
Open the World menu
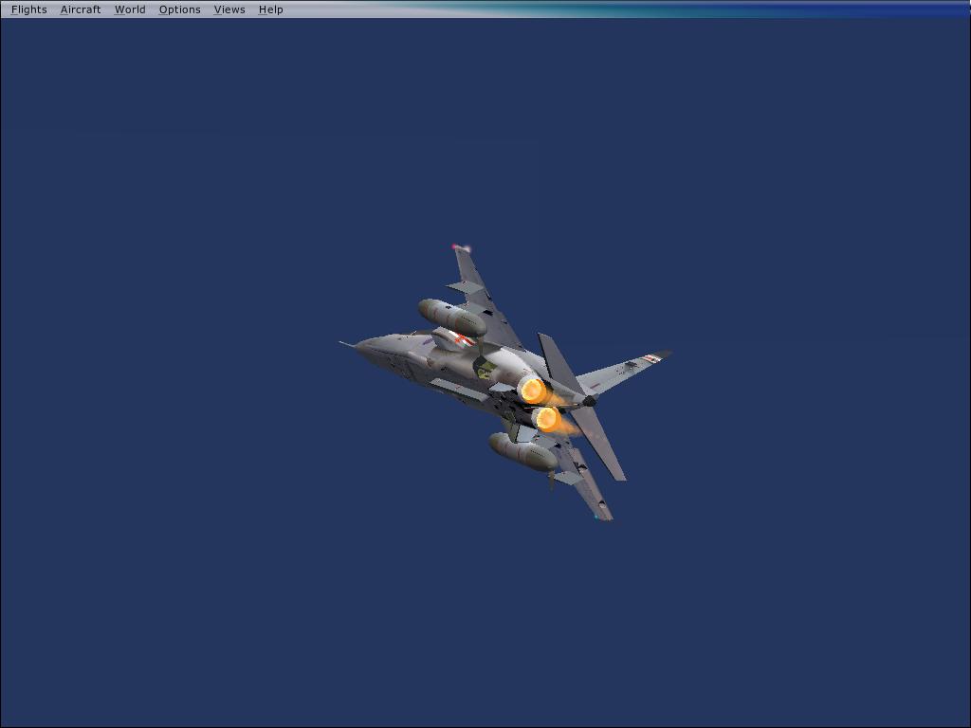pyautogui.click(x=130, y=9)
